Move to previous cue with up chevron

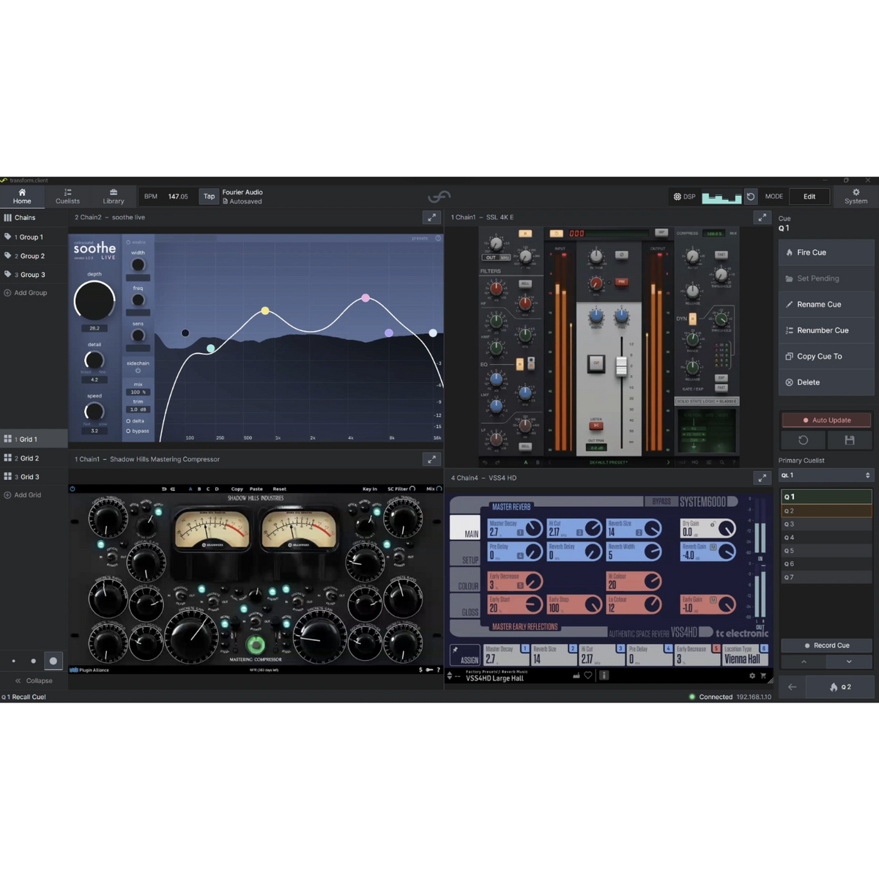click(804, 661)
